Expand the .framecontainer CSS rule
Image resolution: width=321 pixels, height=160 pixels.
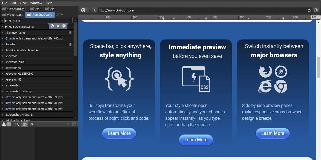tap(2, 33)
